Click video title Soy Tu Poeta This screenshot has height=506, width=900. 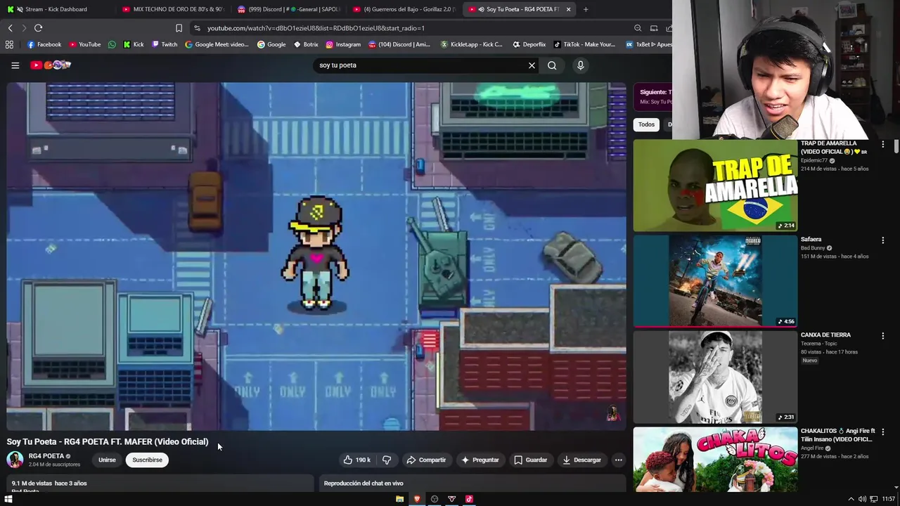pyautogui.click(x=108, y=441)
